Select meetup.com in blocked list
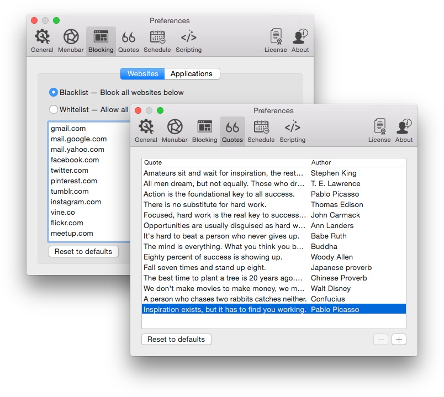 coord(72,233)
